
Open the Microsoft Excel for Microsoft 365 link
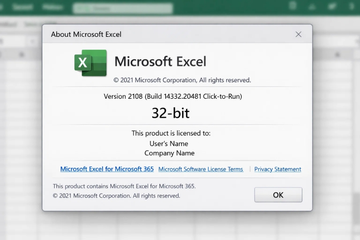point(107,169)
